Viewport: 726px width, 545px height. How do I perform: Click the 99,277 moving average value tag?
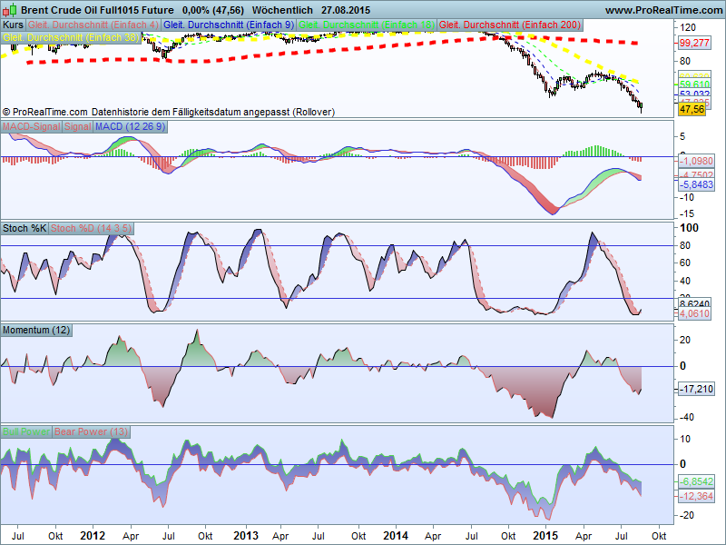(x=694, y=44)
